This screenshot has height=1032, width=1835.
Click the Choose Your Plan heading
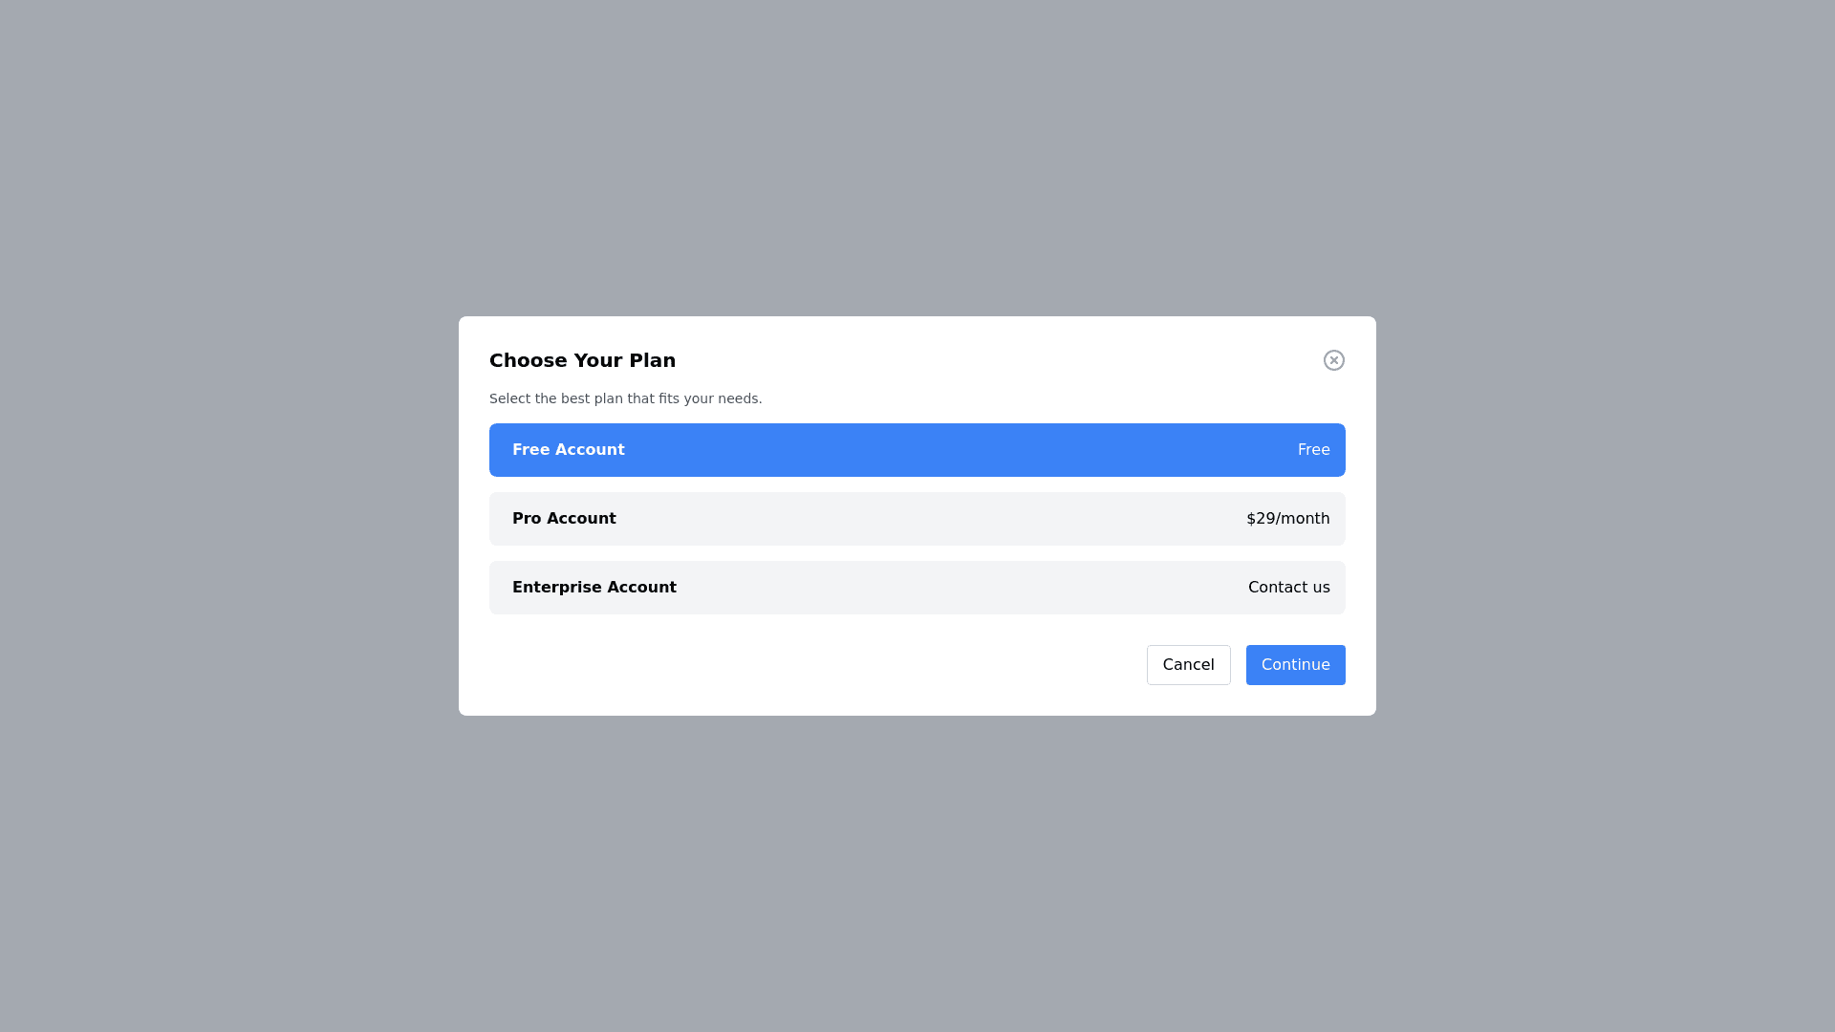point(582,360)
